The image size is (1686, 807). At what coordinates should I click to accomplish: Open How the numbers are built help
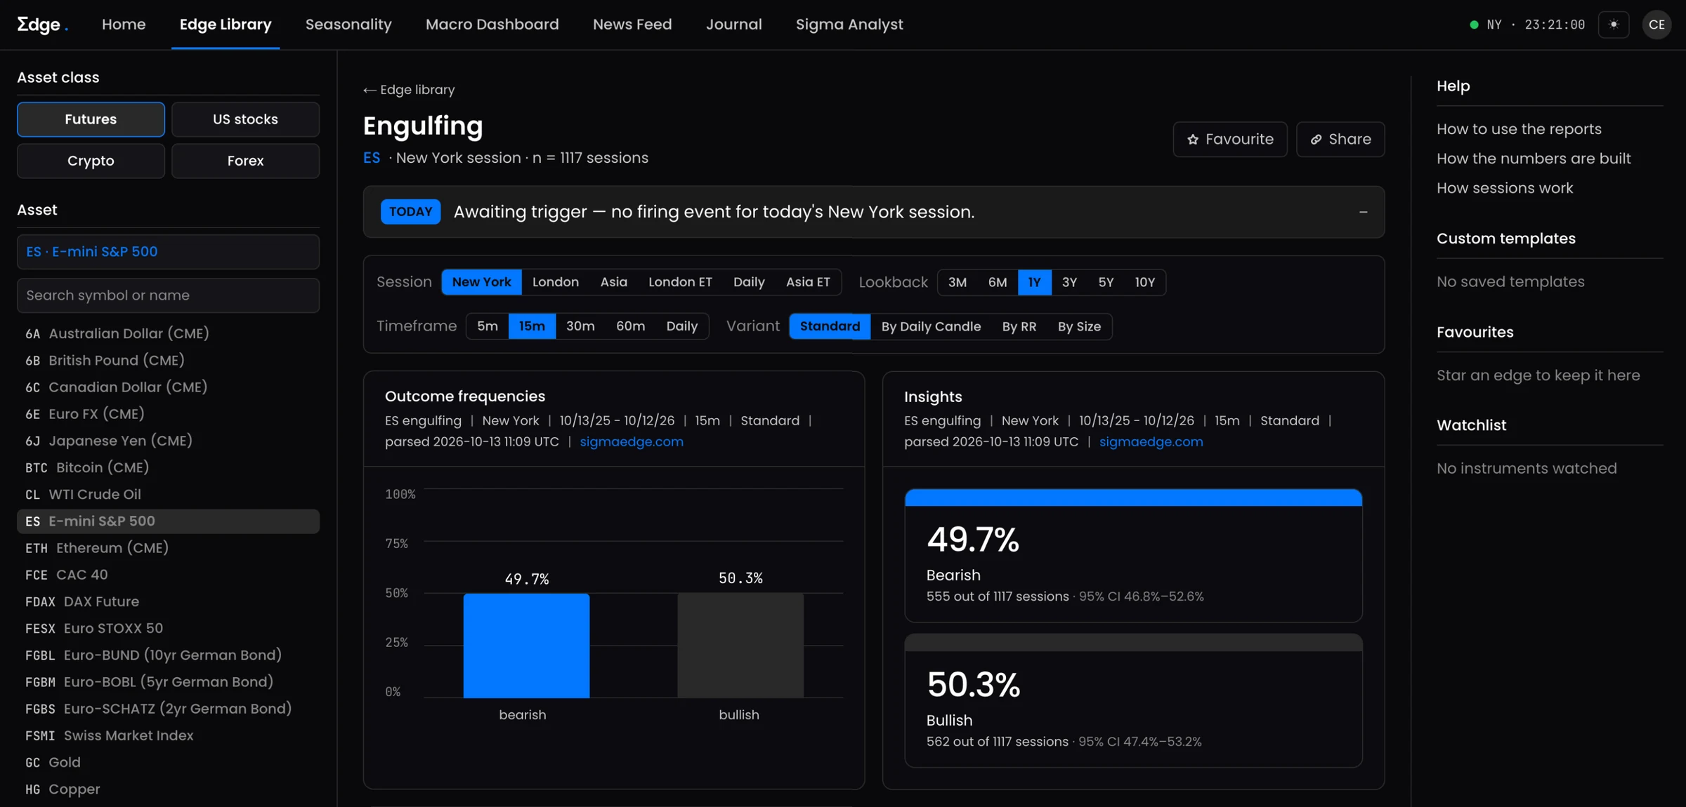click(1534, 159)
